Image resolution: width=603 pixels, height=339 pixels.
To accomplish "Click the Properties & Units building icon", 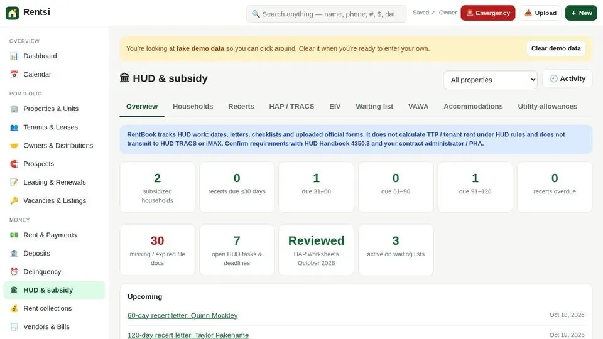I will coord(14,109).
